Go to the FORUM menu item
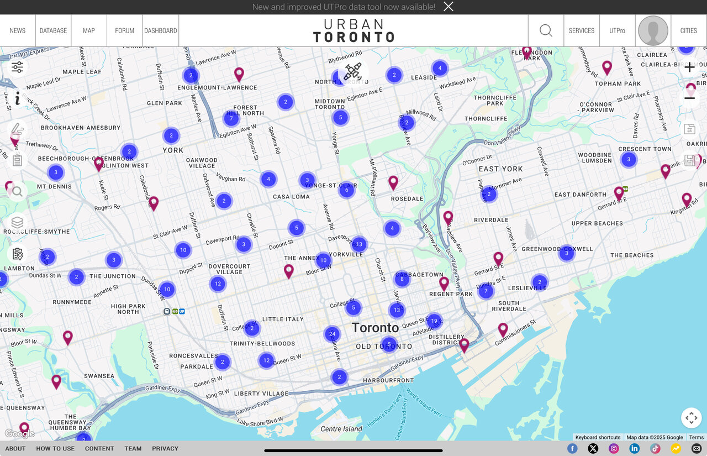Screen dimensions: 707x456 point(124,31)
